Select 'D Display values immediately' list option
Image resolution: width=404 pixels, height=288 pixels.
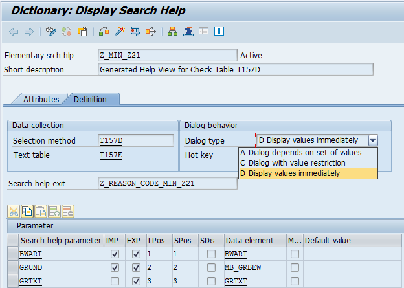pos(308,173)
